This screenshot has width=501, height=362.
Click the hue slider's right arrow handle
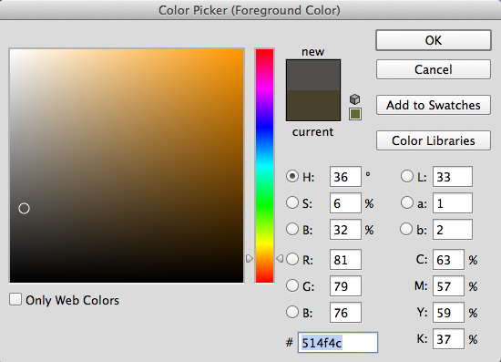[x=280, y=258]
